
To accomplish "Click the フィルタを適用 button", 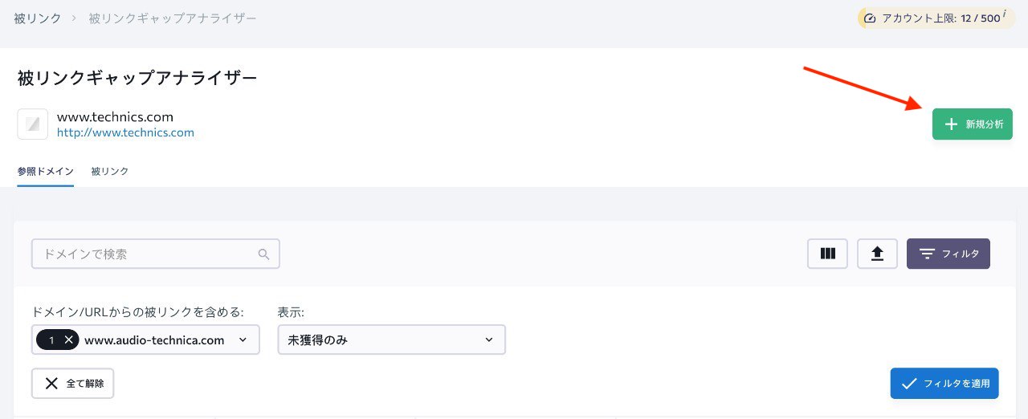I will pos(944,384).
